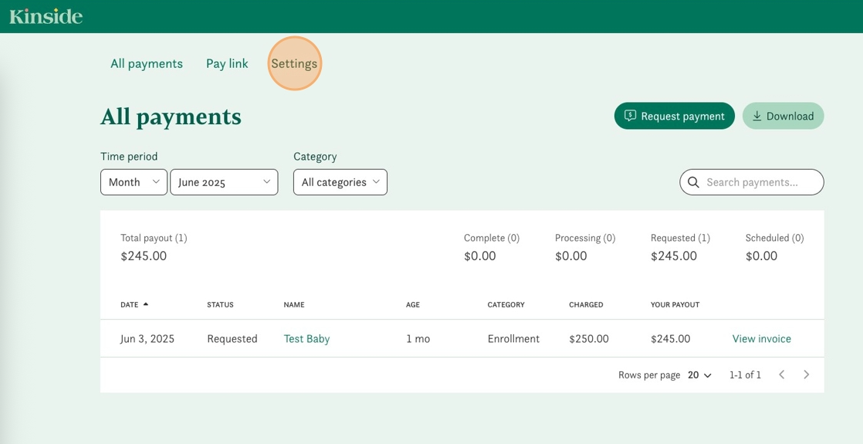Click the Kinside logo
Screen dimensions: 863x444
(46, 16)
